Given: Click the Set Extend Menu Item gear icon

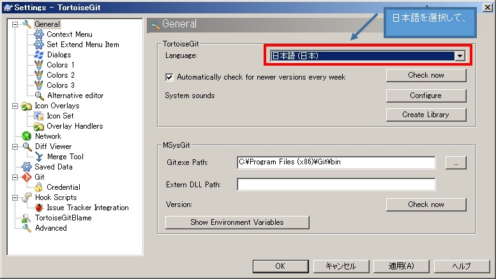Looking at the screenshot, I should click(39, 45).
